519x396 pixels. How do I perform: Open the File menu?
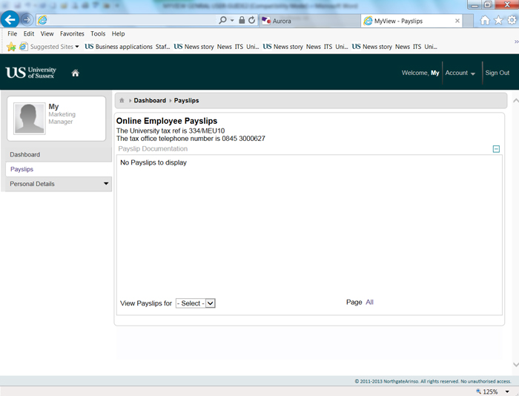(x=13, y=34)
